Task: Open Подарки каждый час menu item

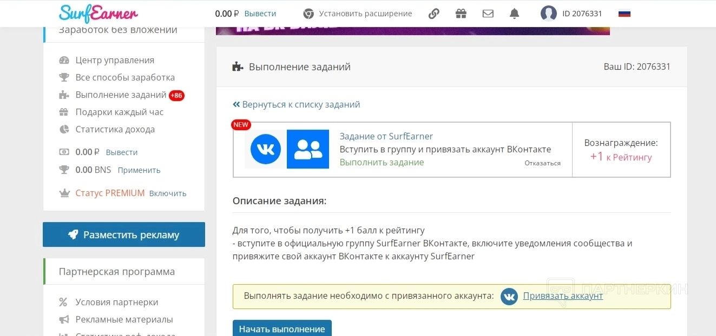Action: coord(120,112)
